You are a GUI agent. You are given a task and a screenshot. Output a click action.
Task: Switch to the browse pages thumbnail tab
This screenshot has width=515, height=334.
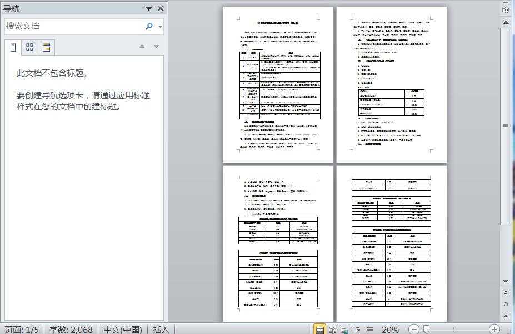(29, 47)
